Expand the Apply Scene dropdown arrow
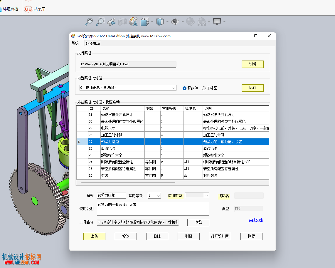335x268 pixels. (x=209, y=22)
